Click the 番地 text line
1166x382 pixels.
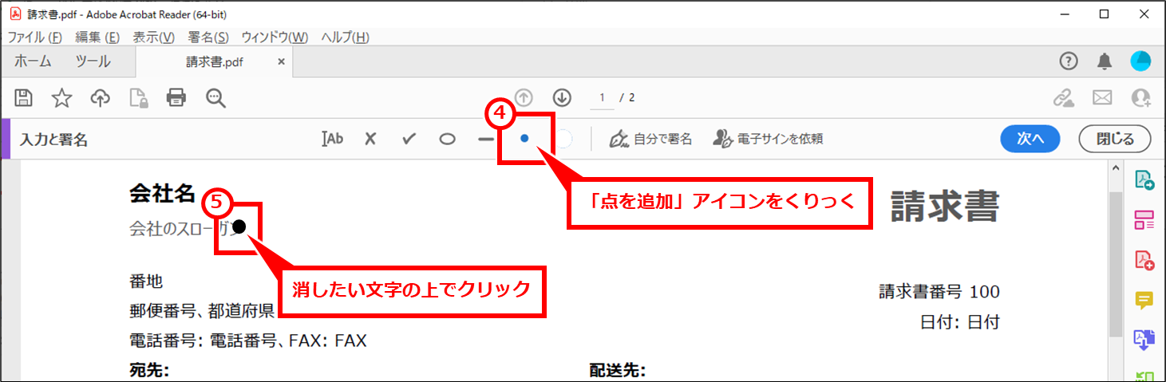[x=146, y=281]
